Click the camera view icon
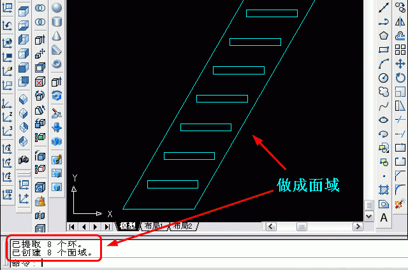Viewport: 408px width, 270px height. coord(24,159)
